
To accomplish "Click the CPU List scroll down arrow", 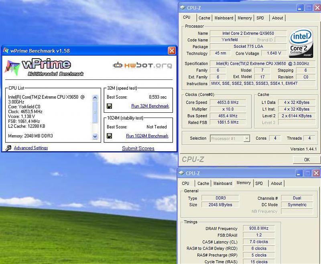I will point(95,136).
